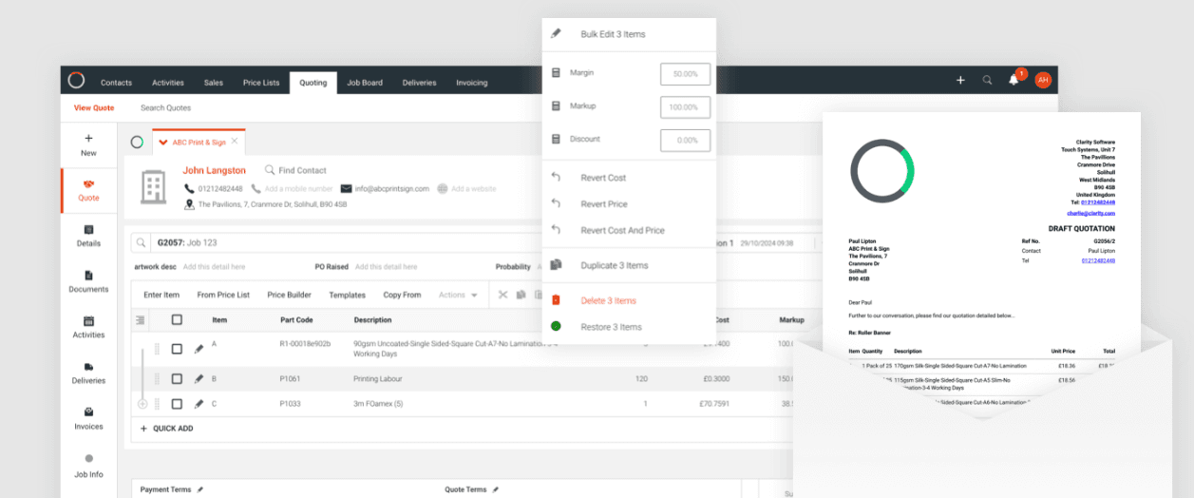Open the Invoicing menu
1194x498 pixels.
click(x=472, y=83)
